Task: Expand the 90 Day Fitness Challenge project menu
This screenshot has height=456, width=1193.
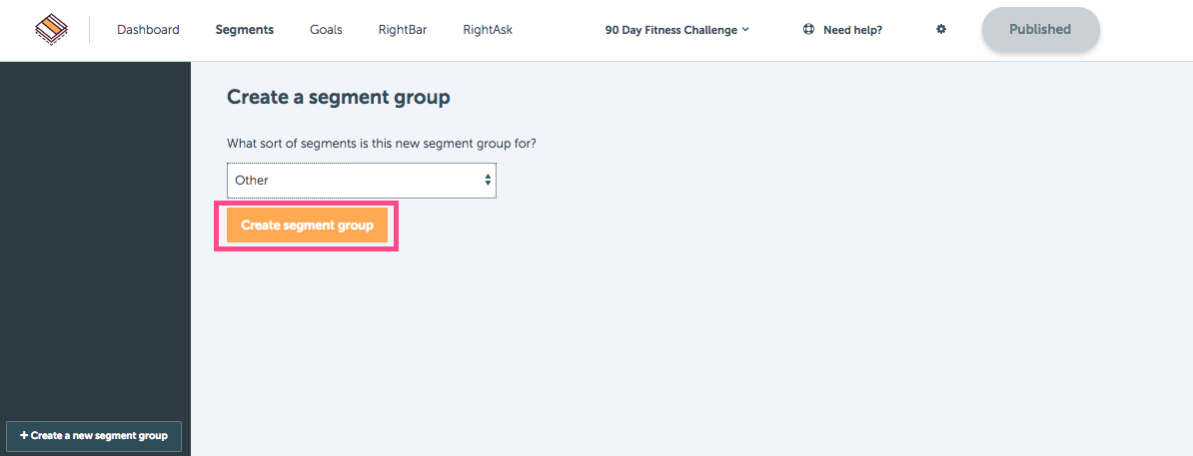Action: [677, 30]
